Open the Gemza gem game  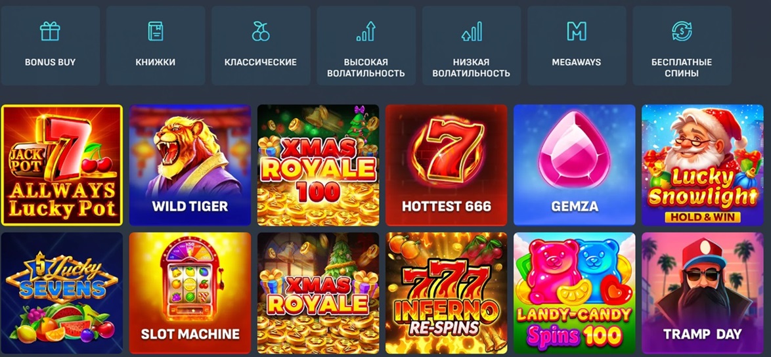pyautogui.click(x=575, y=165)
